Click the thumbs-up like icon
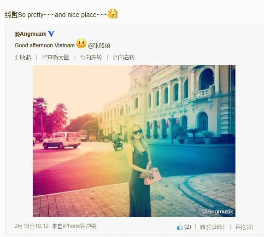The image size is (264, 237). pyautogui.click(x=180, y=227)
